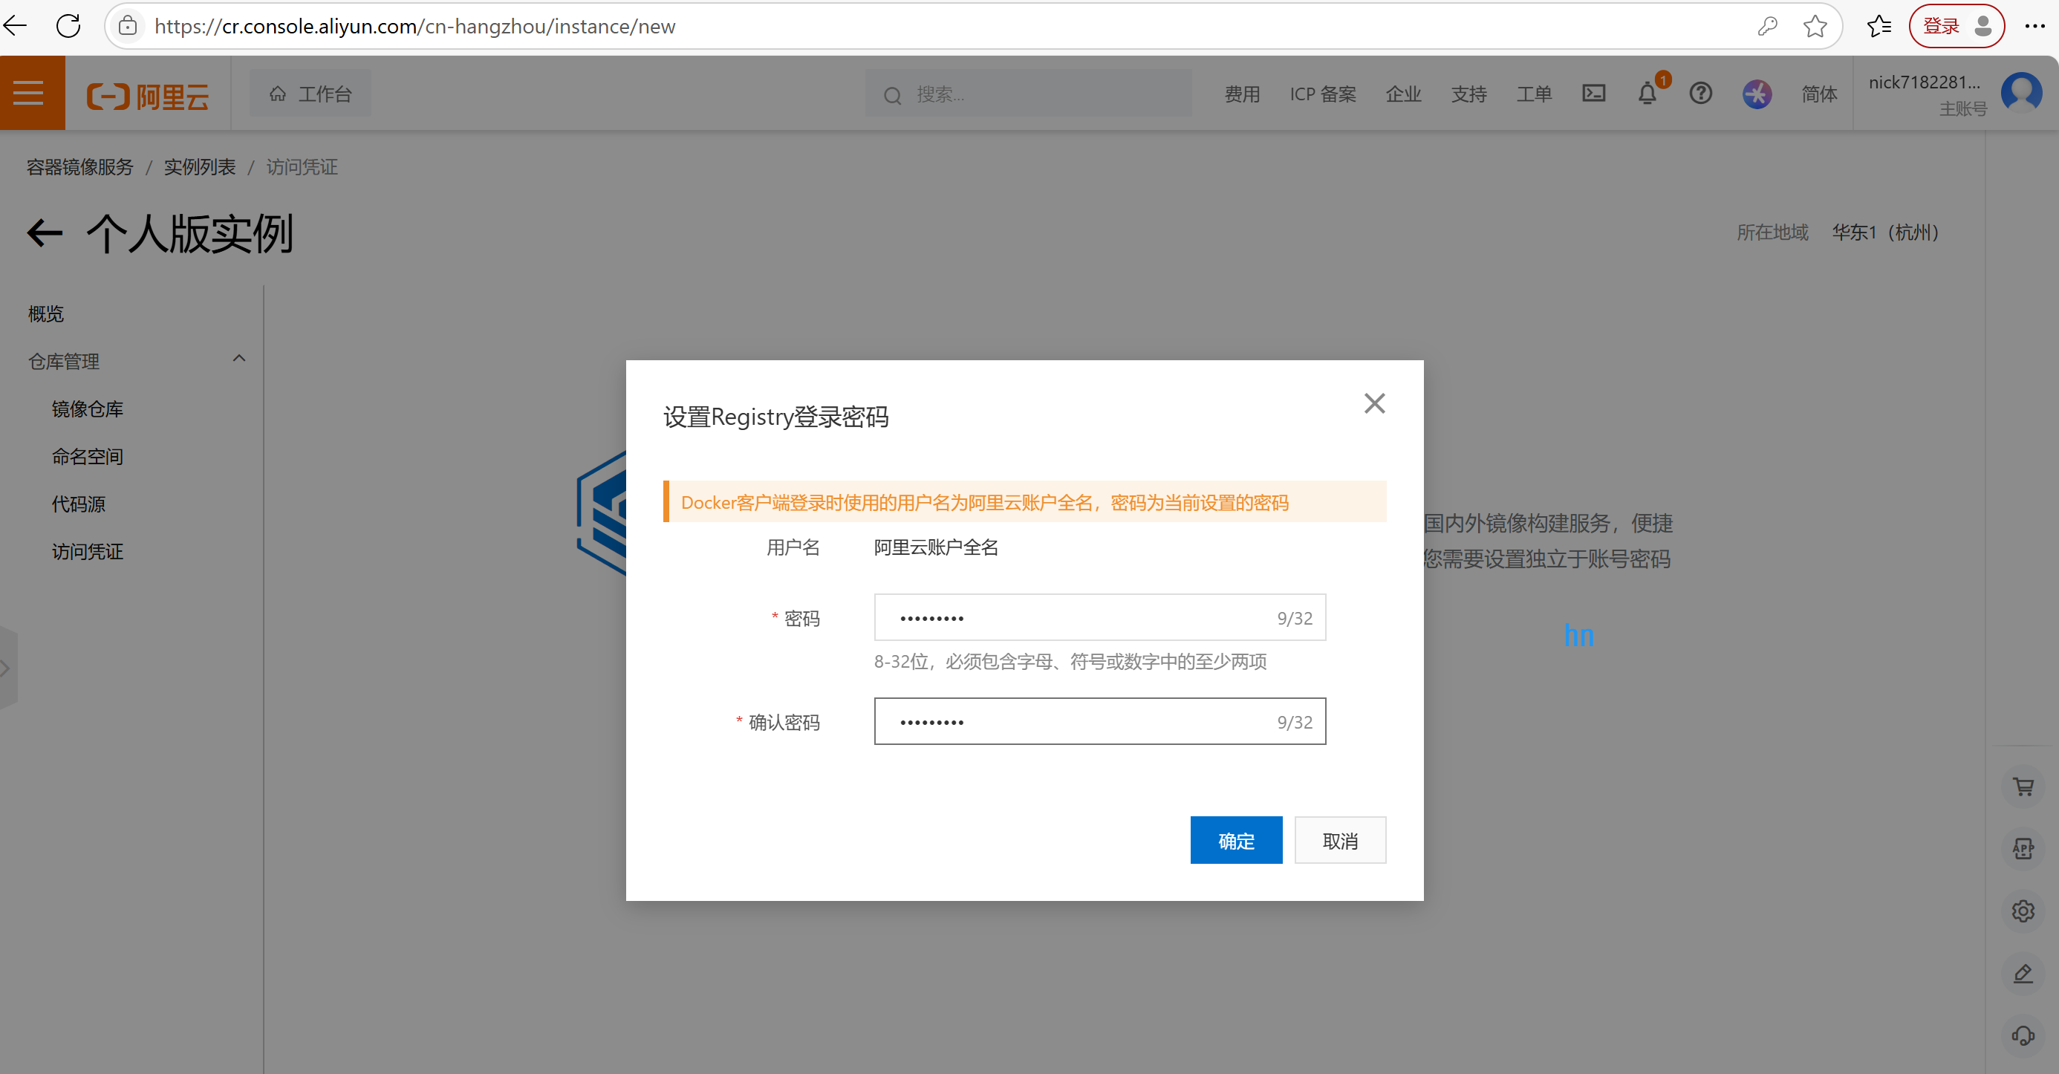Open the hamburger navigation menu
Image resolution: width=2059 pixels, height=1074 pixels.
29,94
